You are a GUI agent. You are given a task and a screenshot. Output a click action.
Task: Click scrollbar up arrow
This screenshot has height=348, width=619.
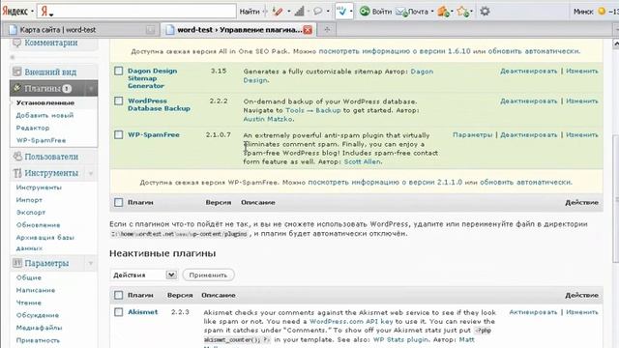pos(615,43)
